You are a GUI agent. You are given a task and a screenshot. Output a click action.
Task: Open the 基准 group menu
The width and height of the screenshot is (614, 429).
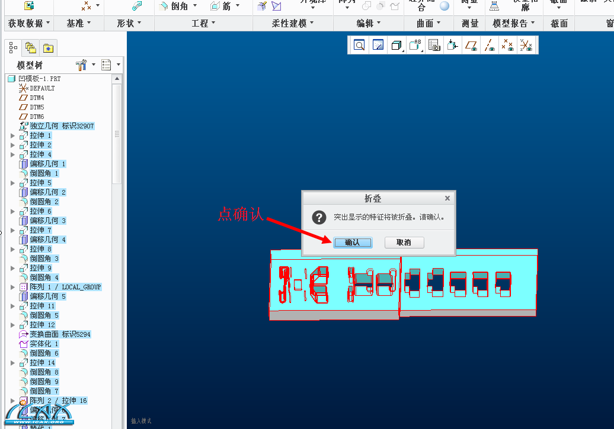[x=79, y=24]
